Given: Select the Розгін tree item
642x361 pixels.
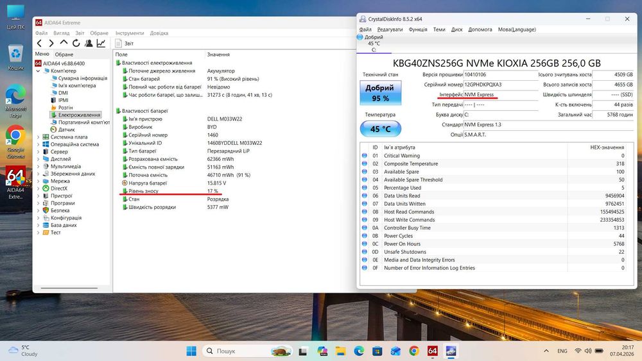Looking at the screenshot, I should pyautogui.click(x=65, y=108).
